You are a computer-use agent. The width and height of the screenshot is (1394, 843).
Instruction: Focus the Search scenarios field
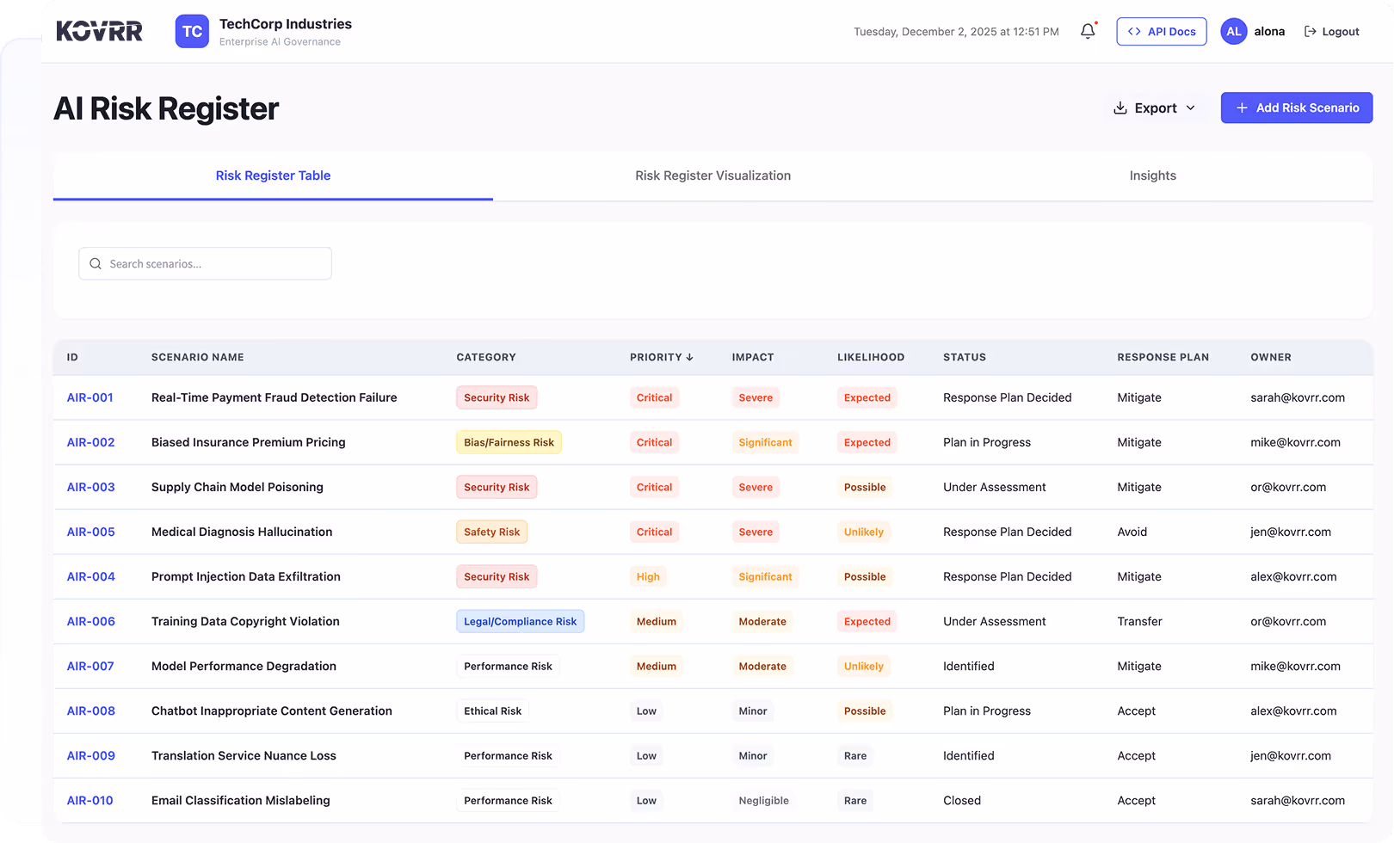(x=205, y=263)
